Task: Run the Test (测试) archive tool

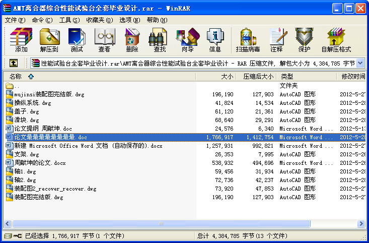Action: [77, 40]
